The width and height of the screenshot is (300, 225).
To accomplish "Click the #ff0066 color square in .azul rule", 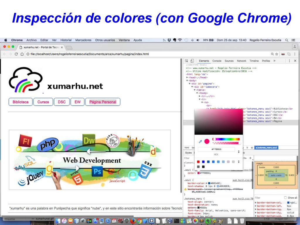I will (198, 173).
